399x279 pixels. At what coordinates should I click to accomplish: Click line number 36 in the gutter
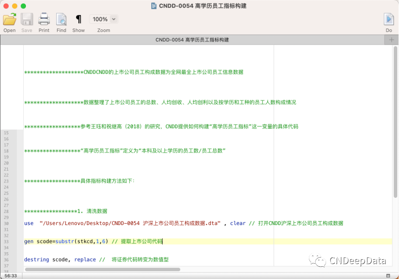click(x=6, y=260)
